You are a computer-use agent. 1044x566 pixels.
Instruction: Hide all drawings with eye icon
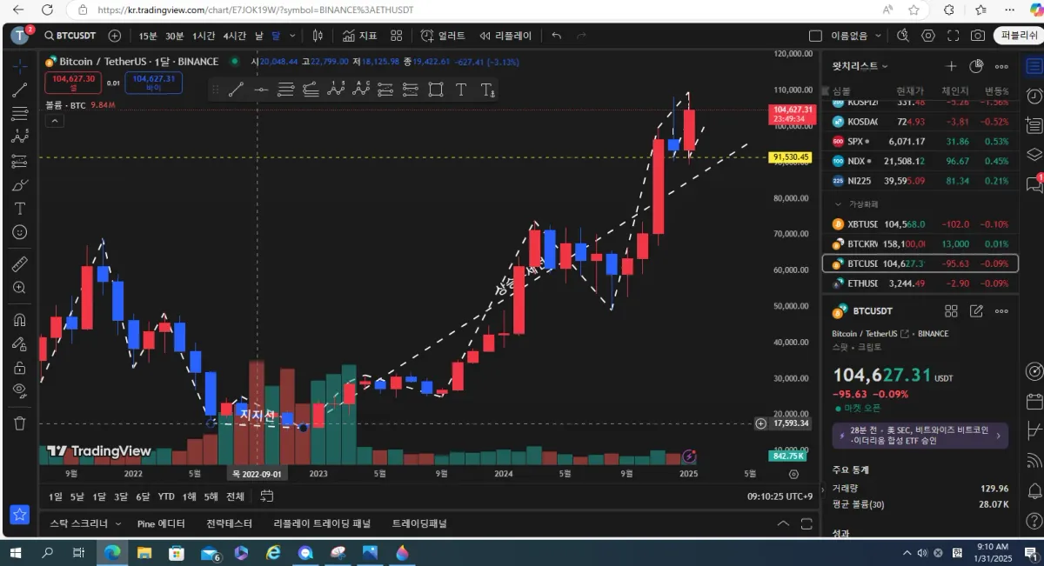pyautogui.click(x=19, y=390)
